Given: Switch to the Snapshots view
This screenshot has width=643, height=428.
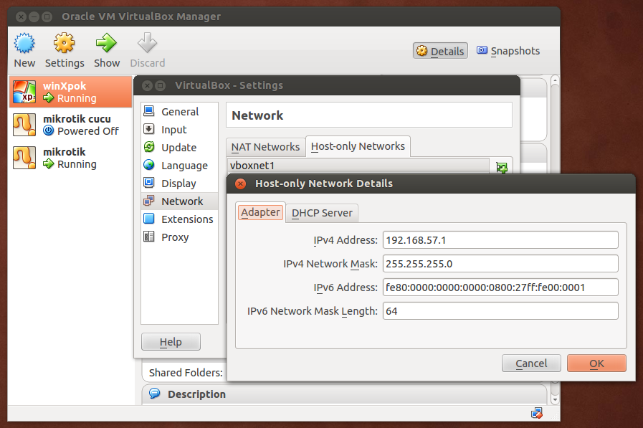Looking at the screenshot, I should pyautogui.click(x=508, y=51).
